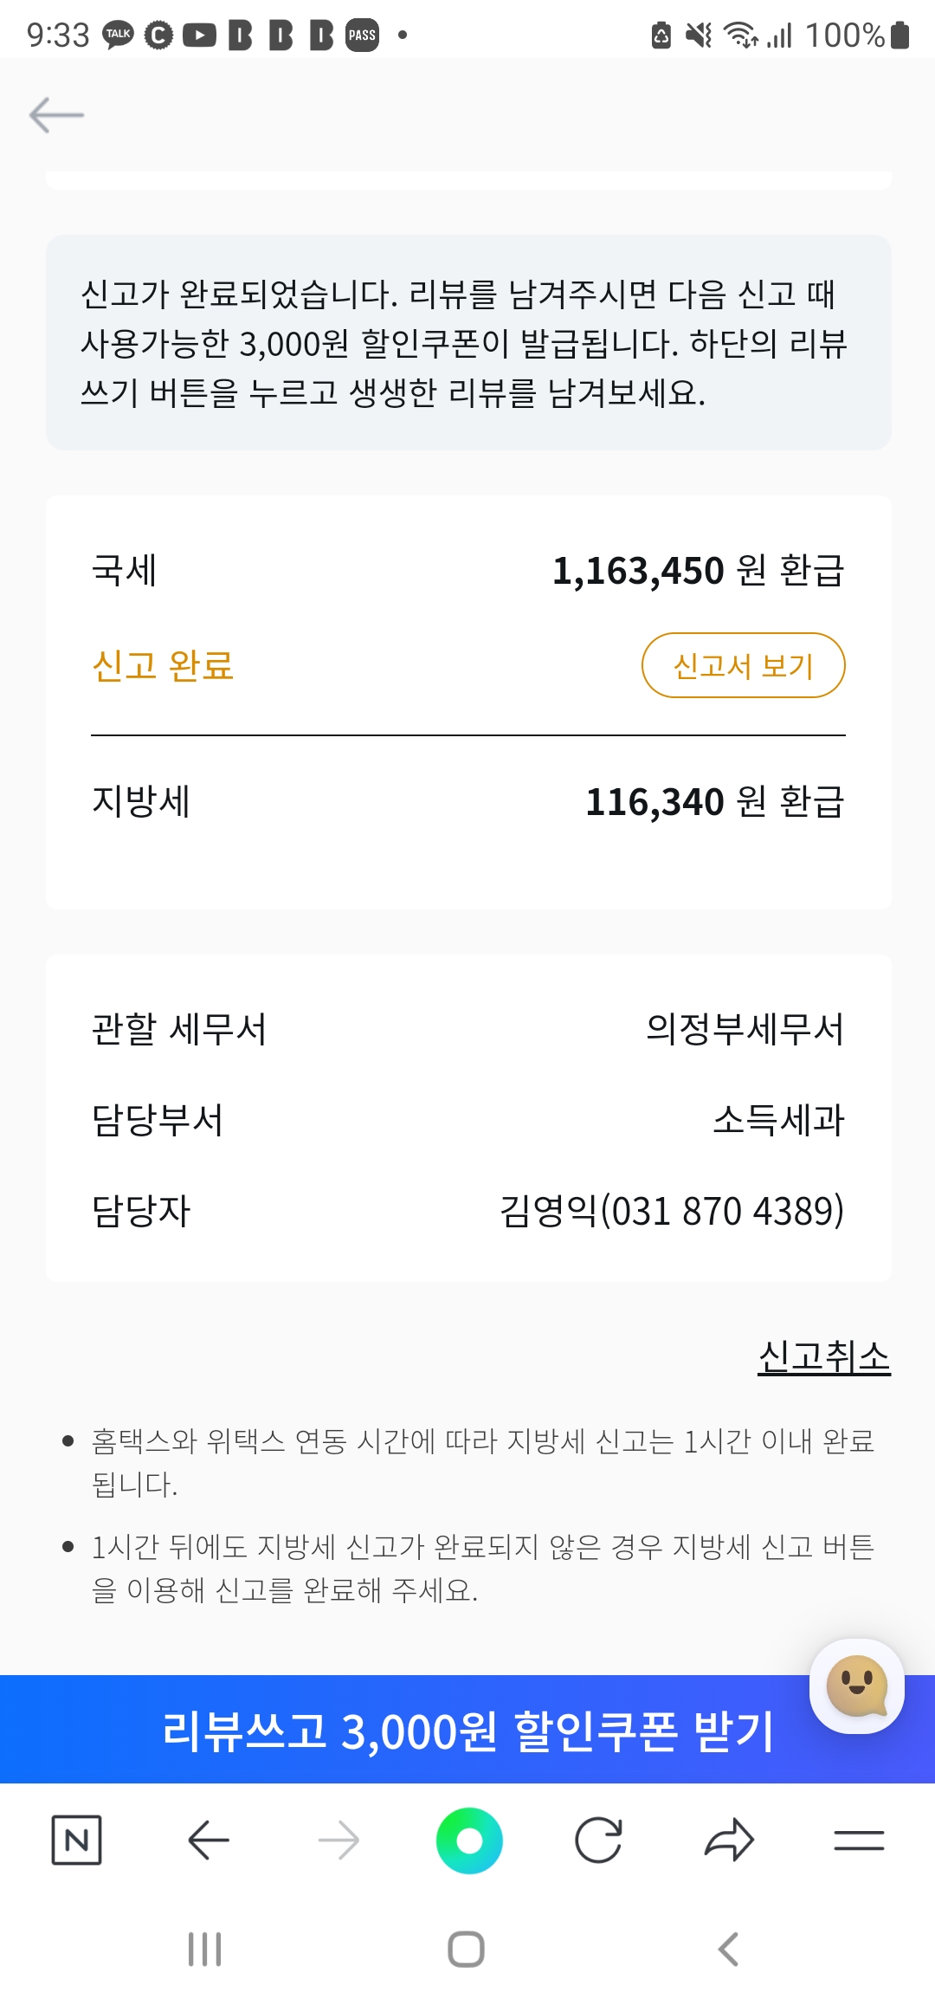Share the page via share arrow icon
Image resolution: width=935 pixels, height=2006 pixels.
pyautogui.click(x=729, y=1840)
